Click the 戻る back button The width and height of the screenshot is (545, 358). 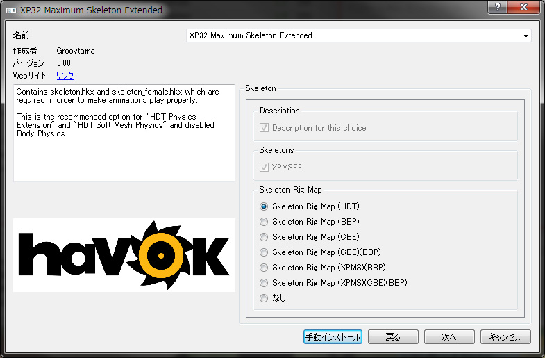393,336
